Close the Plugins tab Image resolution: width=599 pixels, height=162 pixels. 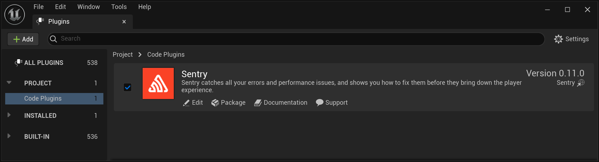(x=124, y=22)
